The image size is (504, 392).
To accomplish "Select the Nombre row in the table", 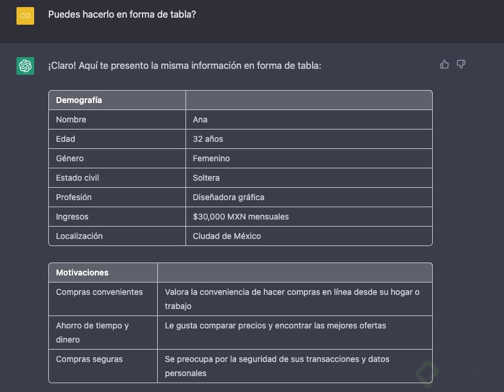I will (x=71, y=119).
